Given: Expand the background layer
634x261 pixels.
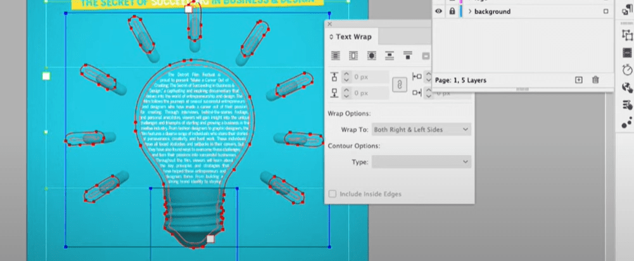Looking at the screenshot, I should (470, 11).
